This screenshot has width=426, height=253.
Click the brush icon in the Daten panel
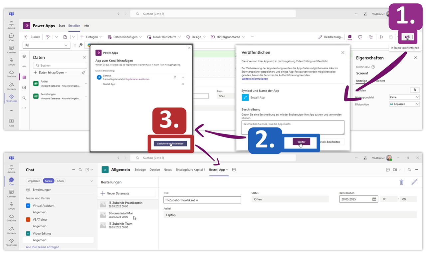(x=84, y=72)
